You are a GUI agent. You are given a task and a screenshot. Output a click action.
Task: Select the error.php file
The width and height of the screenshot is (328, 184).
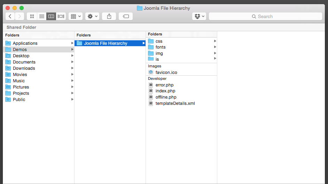click(x=164, y=85)
